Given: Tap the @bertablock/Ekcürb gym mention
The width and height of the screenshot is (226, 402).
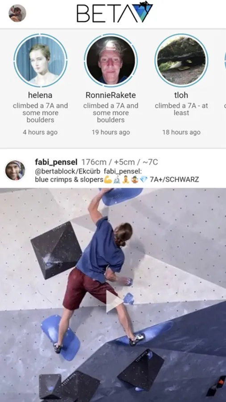Looking at the screenshot, I should click(68, 171).
